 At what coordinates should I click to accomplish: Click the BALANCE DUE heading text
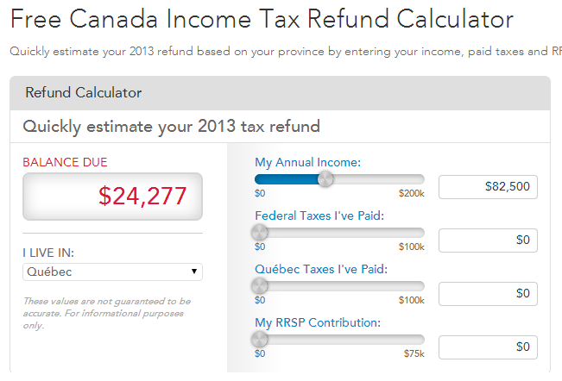[65, 162]
